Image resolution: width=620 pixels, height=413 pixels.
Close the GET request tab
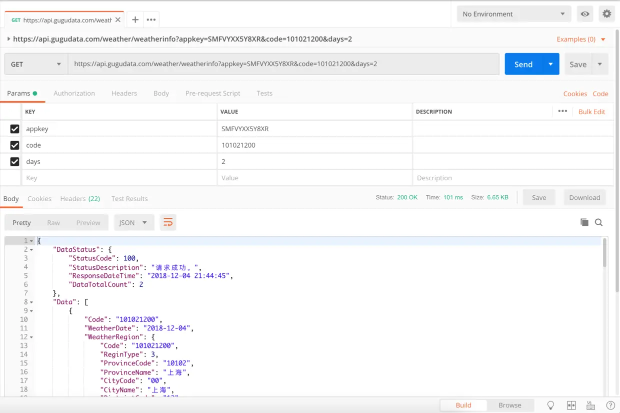(118, 20)
